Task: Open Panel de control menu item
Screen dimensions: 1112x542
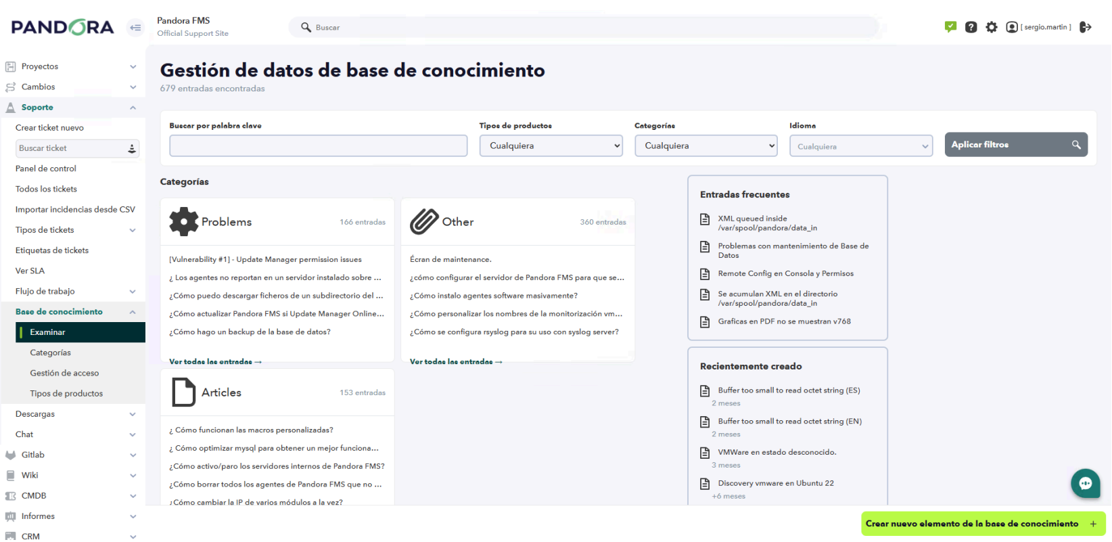Action: coord(45,168)
